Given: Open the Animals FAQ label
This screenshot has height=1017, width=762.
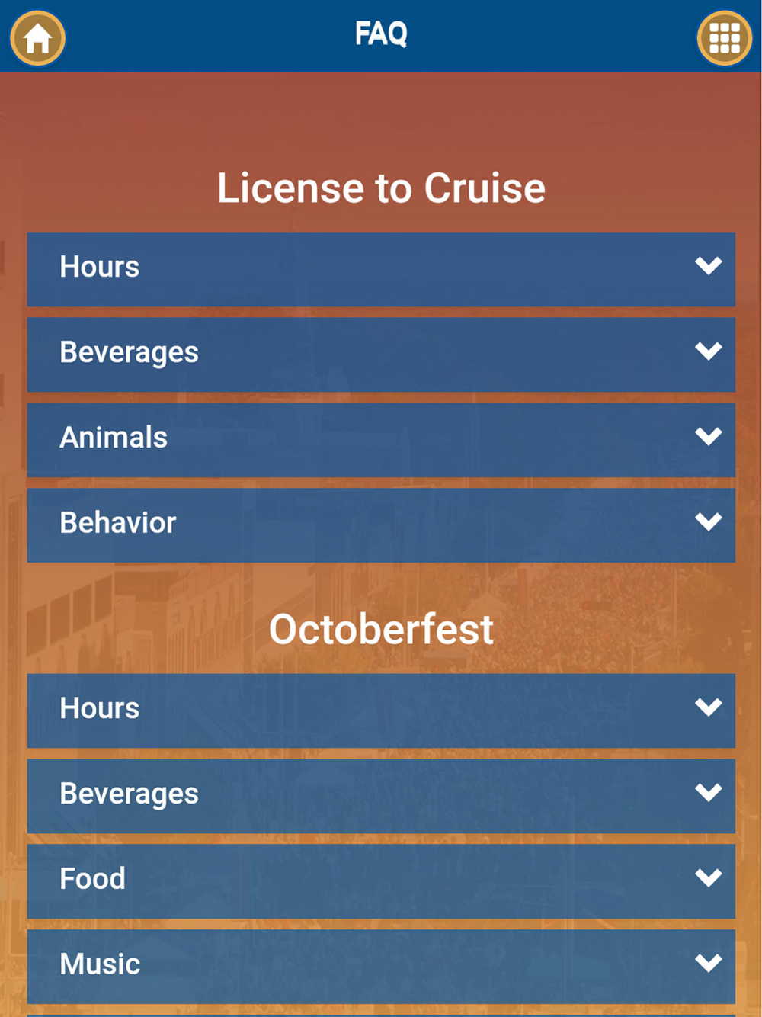Looking at the screenshot, I should click(x=114, y=438).
